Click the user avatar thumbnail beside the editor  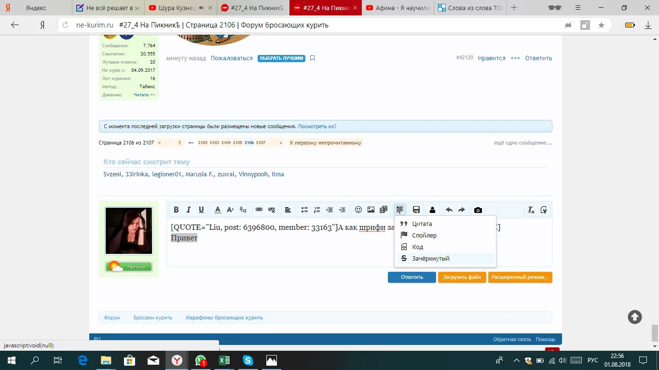tap(129, 231)
